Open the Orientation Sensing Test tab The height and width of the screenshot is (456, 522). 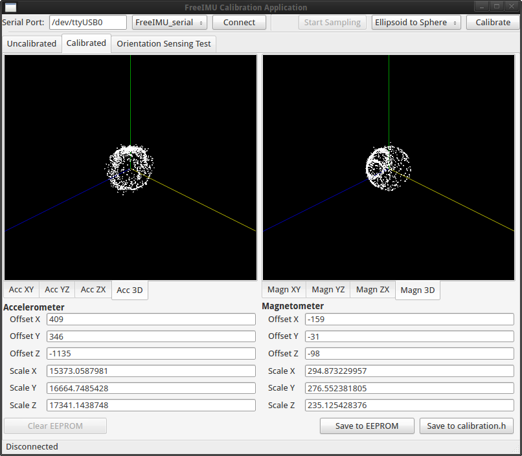coord(164,44)
